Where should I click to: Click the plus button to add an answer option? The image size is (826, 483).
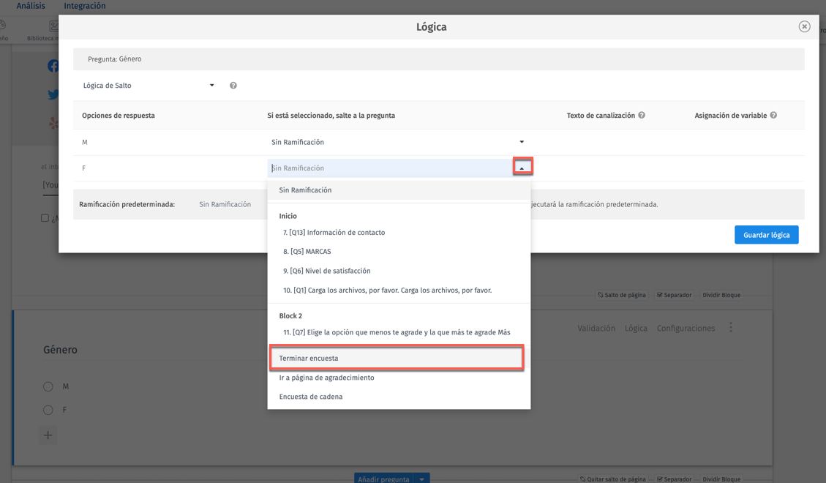coord(48,435)
